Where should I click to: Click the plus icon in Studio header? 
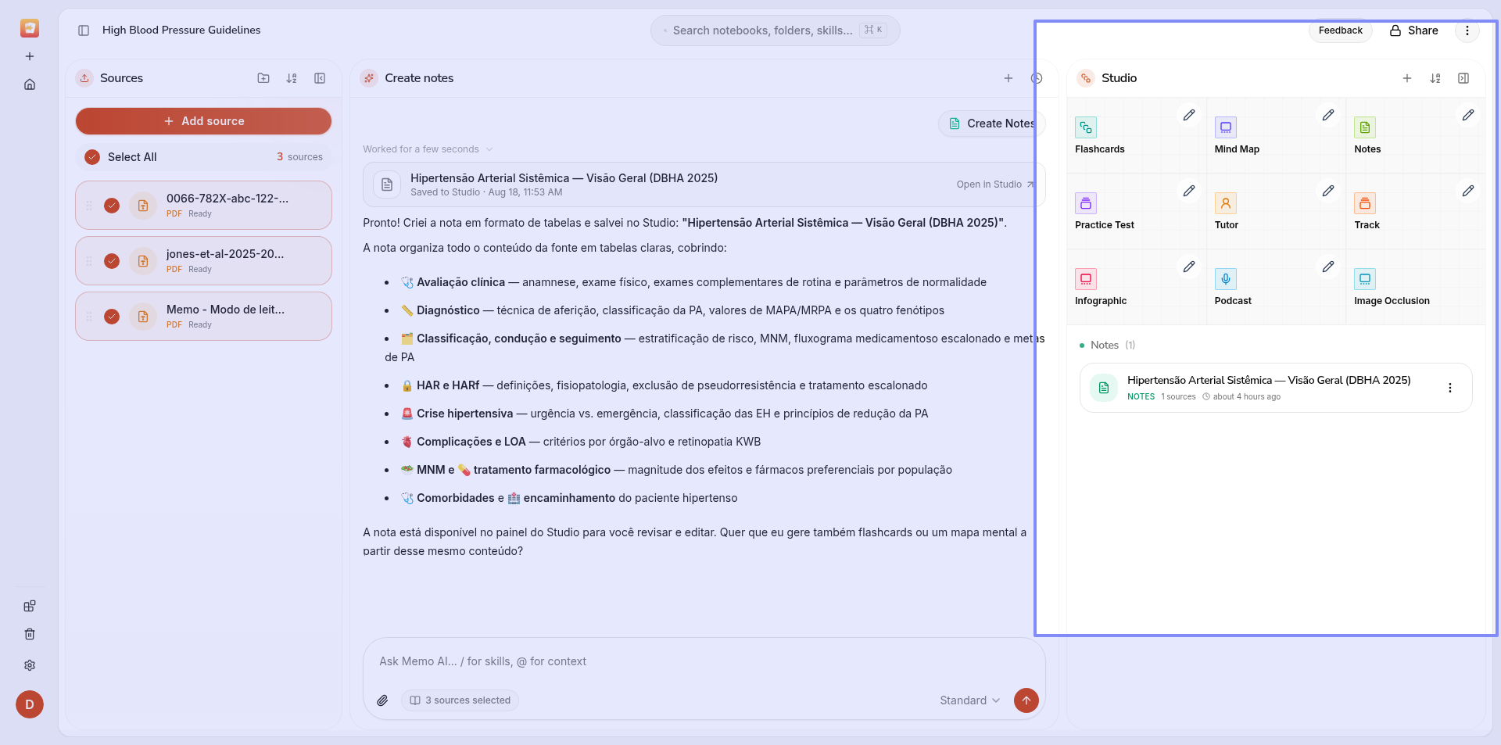pos(1407,78)
